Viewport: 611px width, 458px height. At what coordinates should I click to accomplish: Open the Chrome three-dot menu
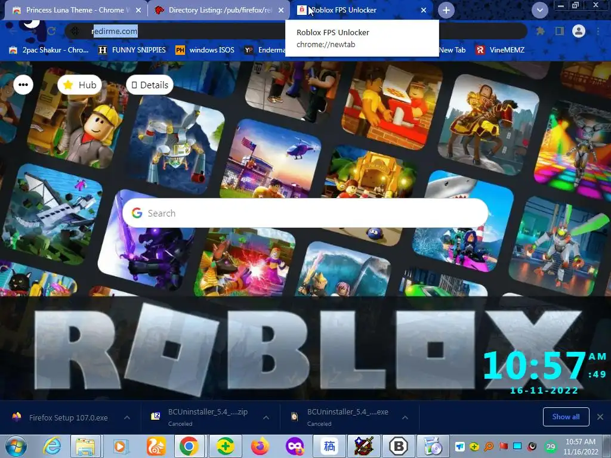598,31
